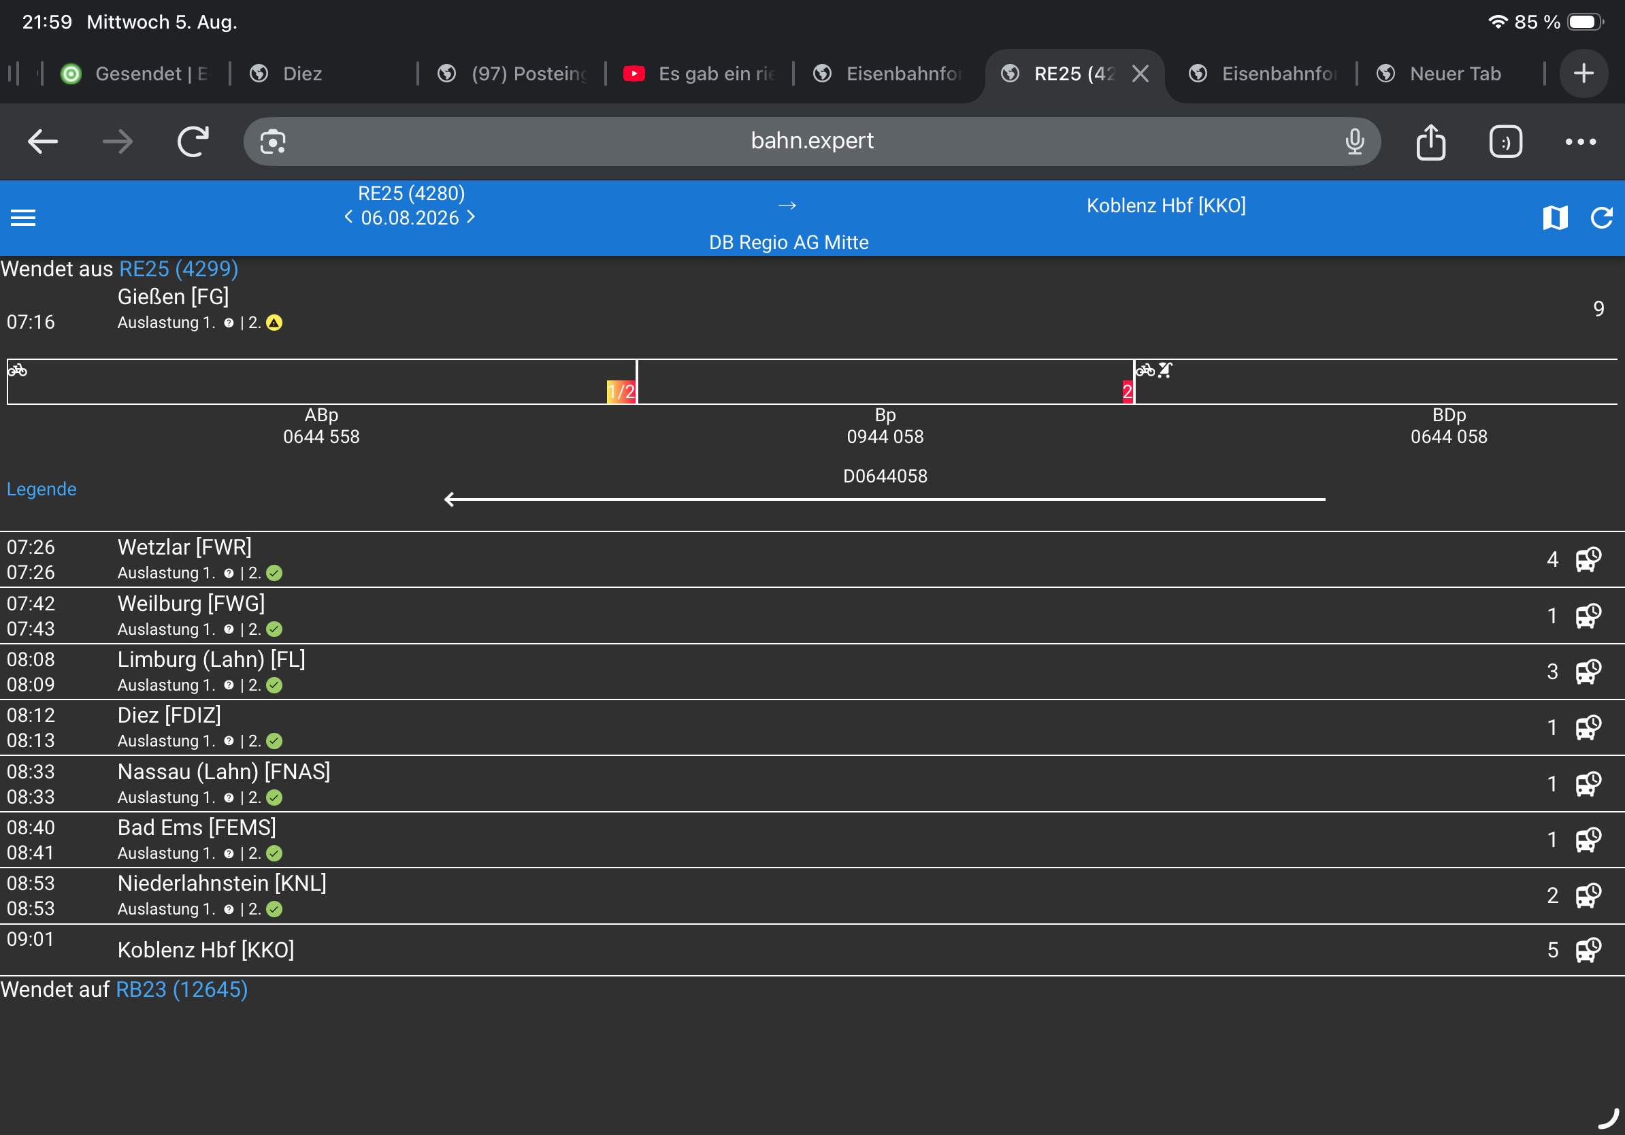1625x1135 pixels.
Task: Open the RE25 (4299) link
Action: (178, 269)
